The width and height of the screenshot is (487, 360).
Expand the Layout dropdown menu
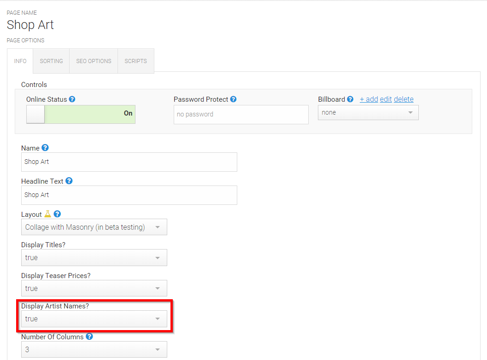point(94,227)
